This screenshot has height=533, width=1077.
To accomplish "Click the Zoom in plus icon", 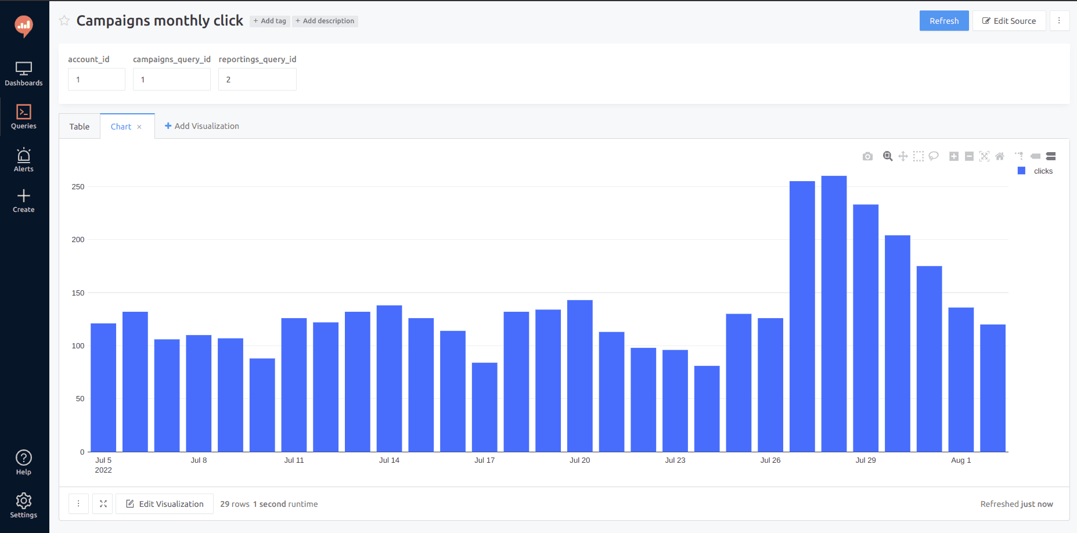I will 954,156.
